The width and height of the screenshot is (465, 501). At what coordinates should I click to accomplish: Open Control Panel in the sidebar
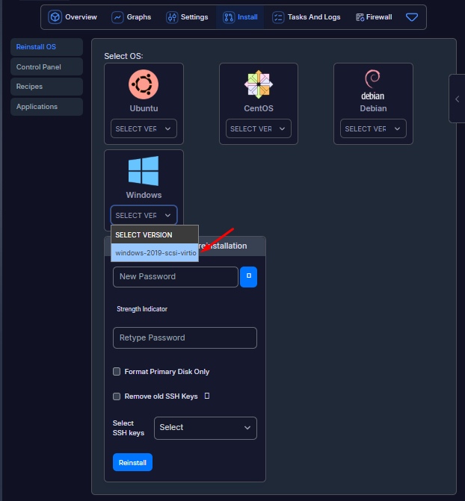46,67
